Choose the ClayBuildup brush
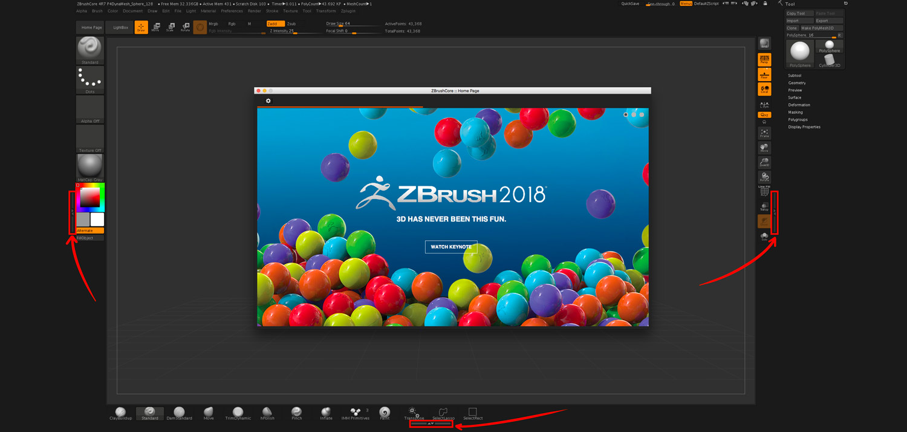This screenshot has width=907, height=432. pyautogui.click(x=120, y=414)
